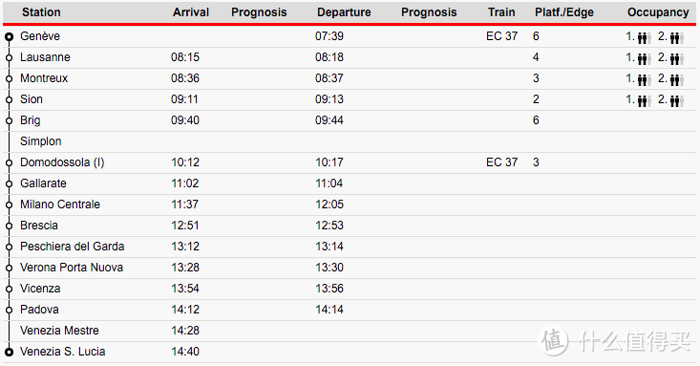Image resolution: width=700 pixels, height=366 pixels.
Task: Click the Occupancy column header
Action: [658, 12]
